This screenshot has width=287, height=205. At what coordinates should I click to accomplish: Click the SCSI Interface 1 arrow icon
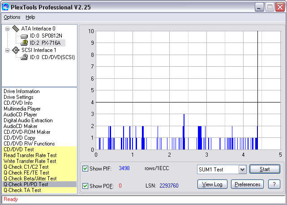click(16, 50)
